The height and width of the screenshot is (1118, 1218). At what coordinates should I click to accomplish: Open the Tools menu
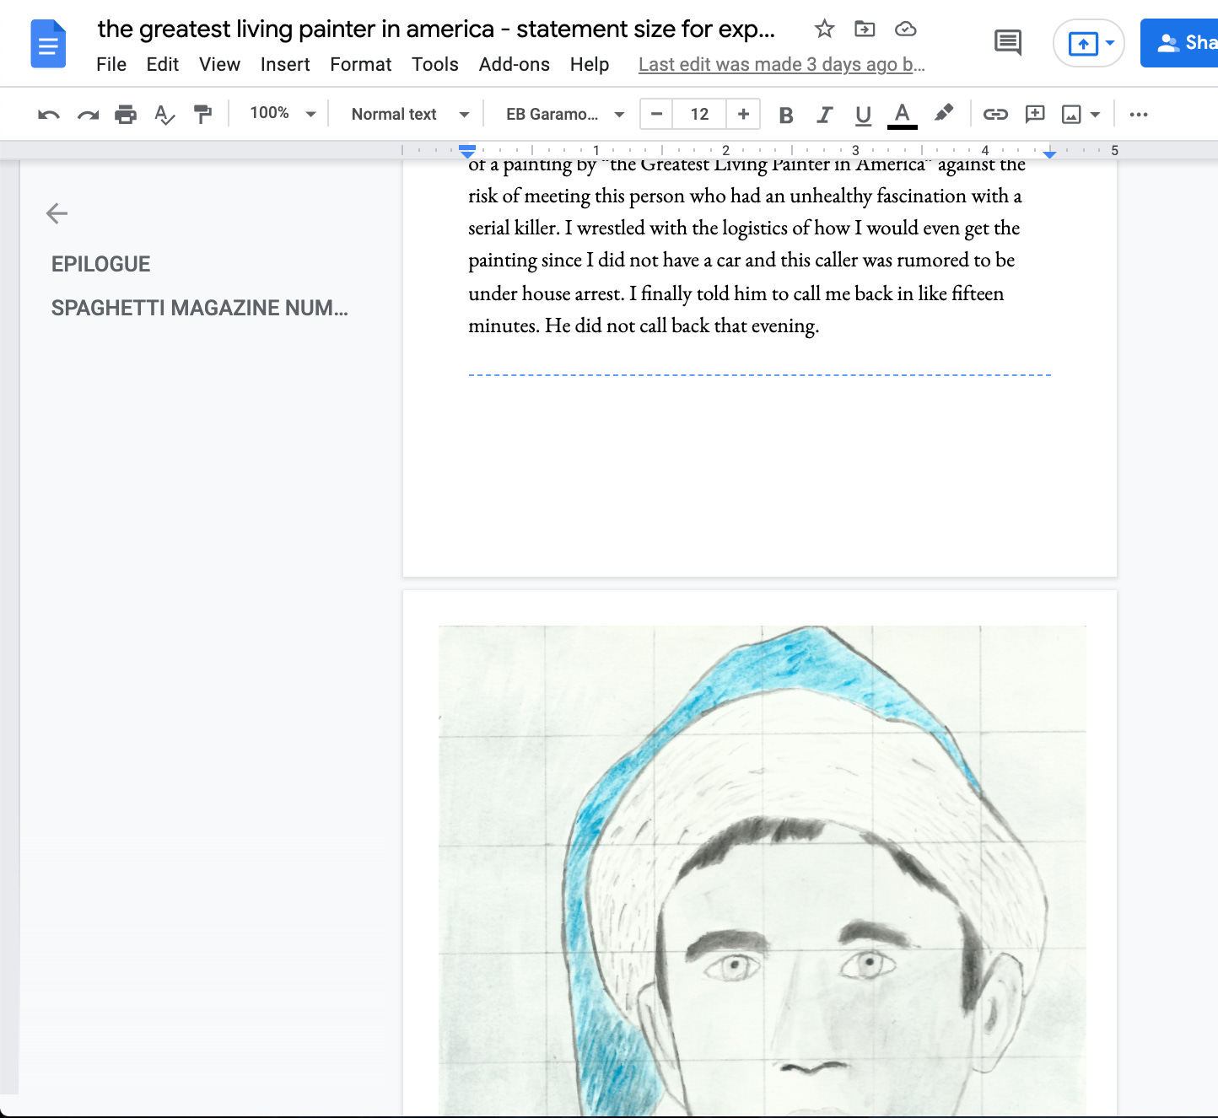[435, 65]
